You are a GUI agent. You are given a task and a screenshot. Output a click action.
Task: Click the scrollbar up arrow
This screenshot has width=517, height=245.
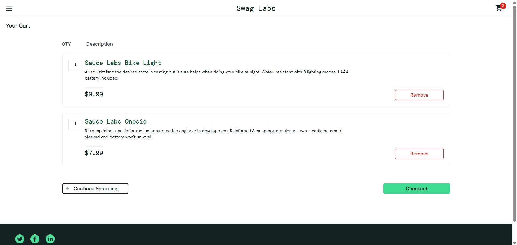[x=515, y=2]
